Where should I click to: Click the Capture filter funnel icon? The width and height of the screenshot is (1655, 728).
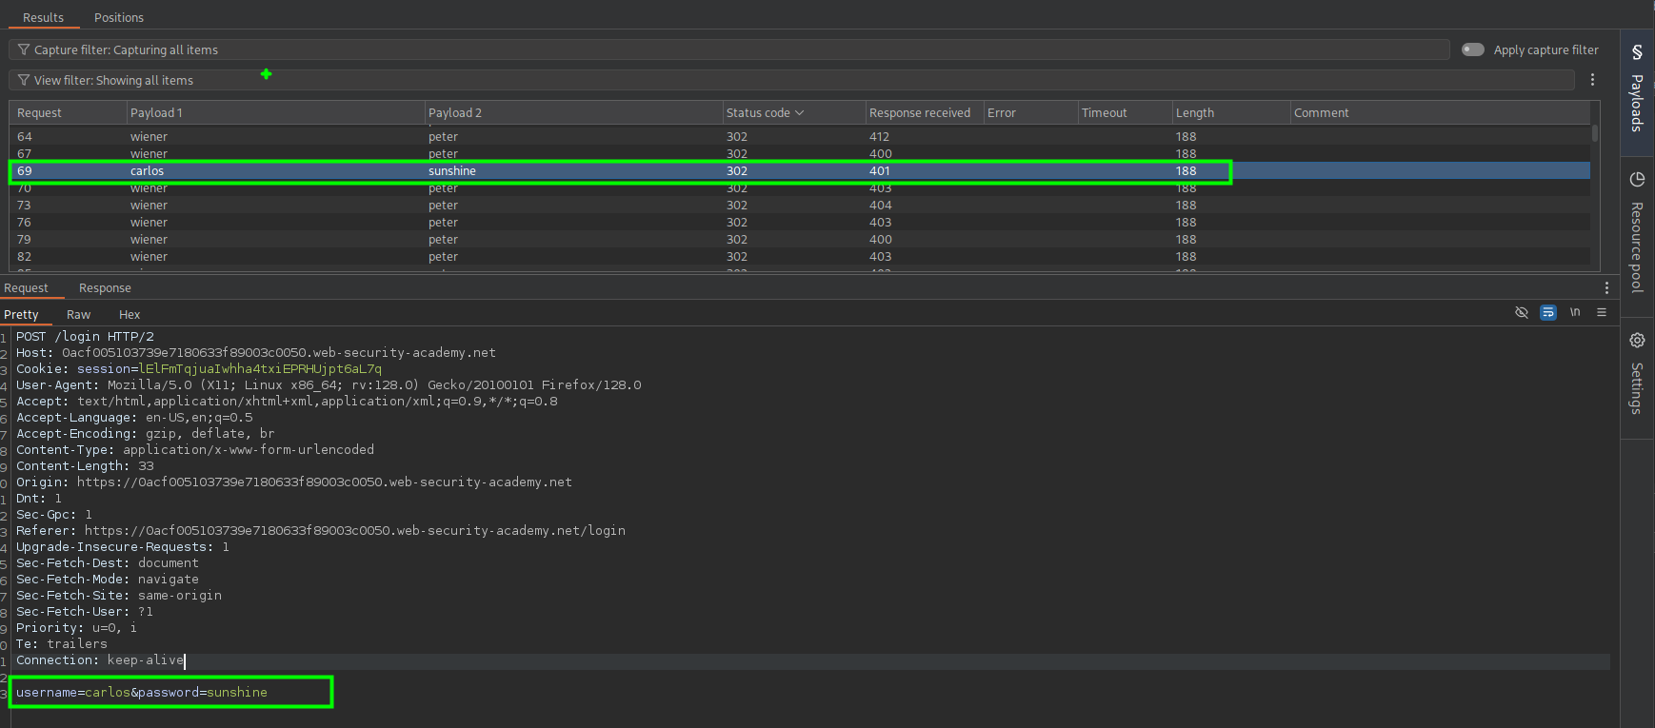pos(24,49)
